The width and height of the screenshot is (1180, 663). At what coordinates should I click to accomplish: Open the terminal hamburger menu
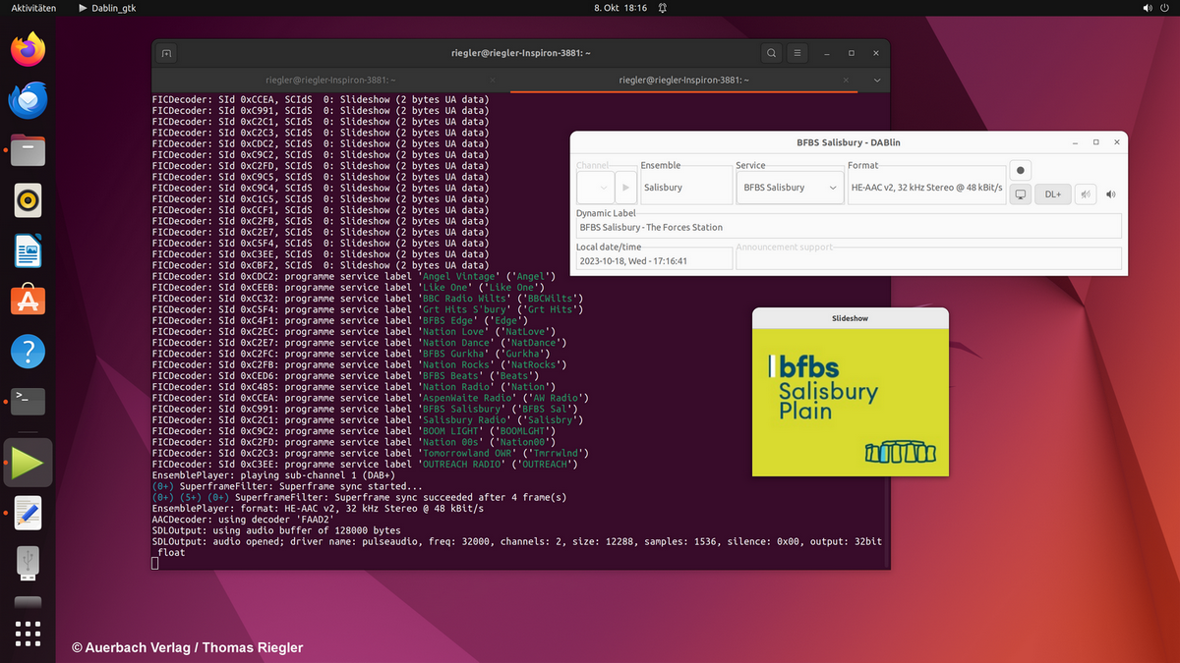coord(797,53)
